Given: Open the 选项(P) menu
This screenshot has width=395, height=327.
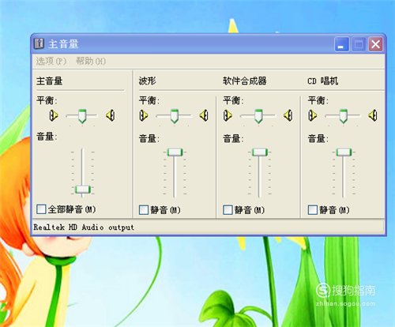Looking at the screenshot, I should 51,61.
